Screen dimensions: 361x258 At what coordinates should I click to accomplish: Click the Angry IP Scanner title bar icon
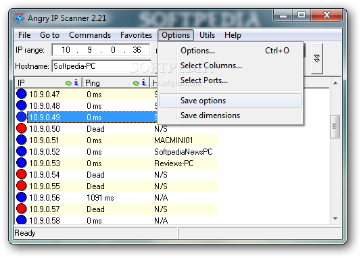(19, 18)
